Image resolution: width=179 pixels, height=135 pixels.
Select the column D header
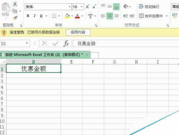pyautogui.click(x=34, y=62)
